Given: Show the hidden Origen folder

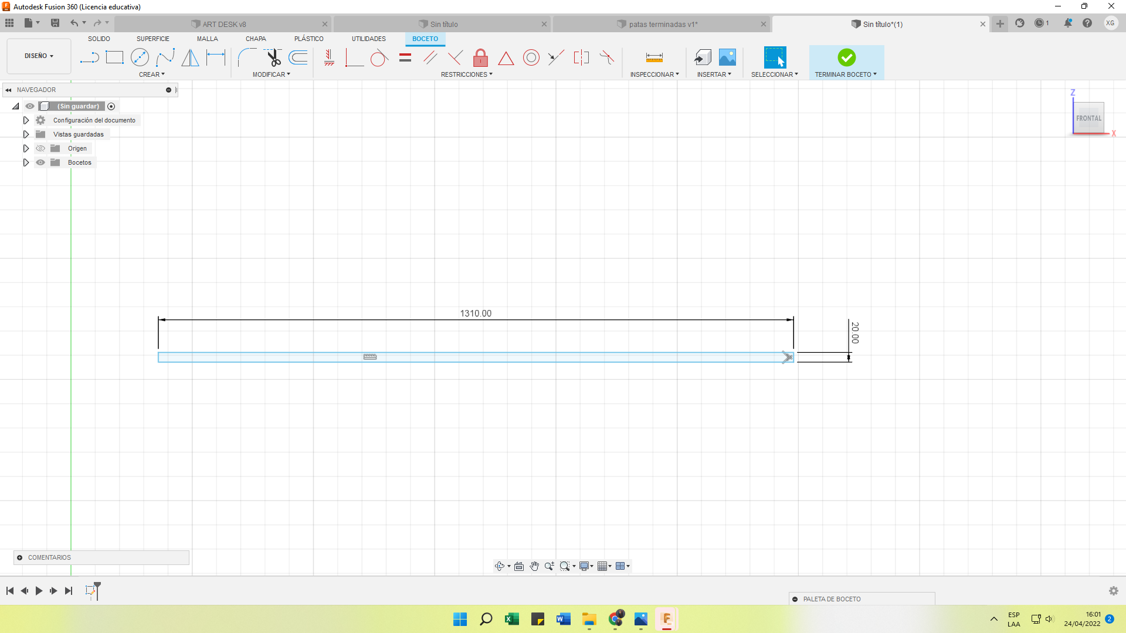Looking at the screenshot, I should coord(40,148).
